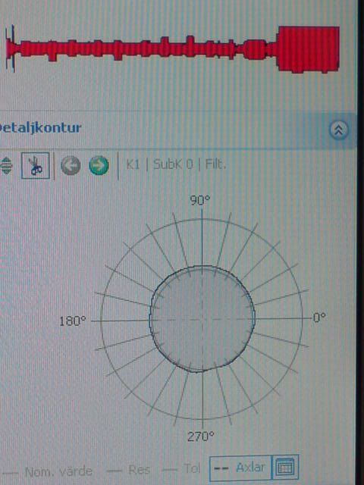The height and width of the screenshot is (485, 364).
Task: Toggle the Nom. värde nominal line
Action: click(48, 471)
